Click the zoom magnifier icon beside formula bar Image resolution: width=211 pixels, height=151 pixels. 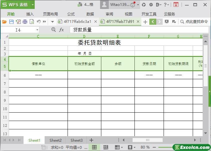54,30
